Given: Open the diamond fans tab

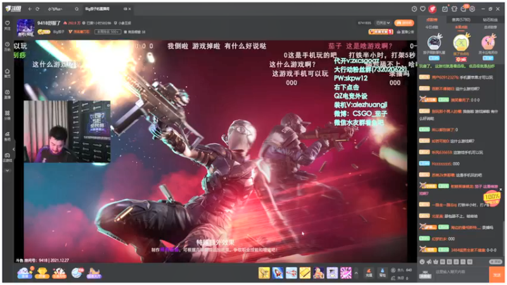Looking at the screenshot, I should [x=490, y=20].
